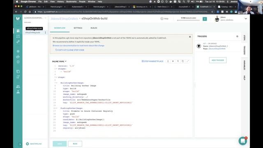Click the Add Trigger button

click(x=218, y=60)
